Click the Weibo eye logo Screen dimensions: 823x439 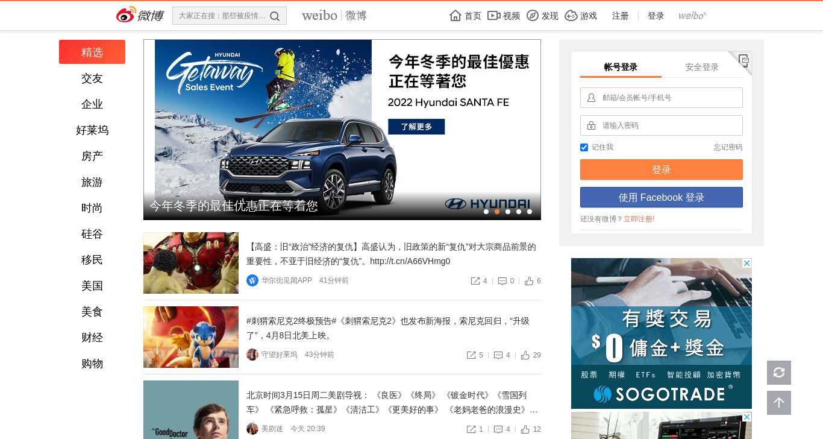[x=126, y=15]
